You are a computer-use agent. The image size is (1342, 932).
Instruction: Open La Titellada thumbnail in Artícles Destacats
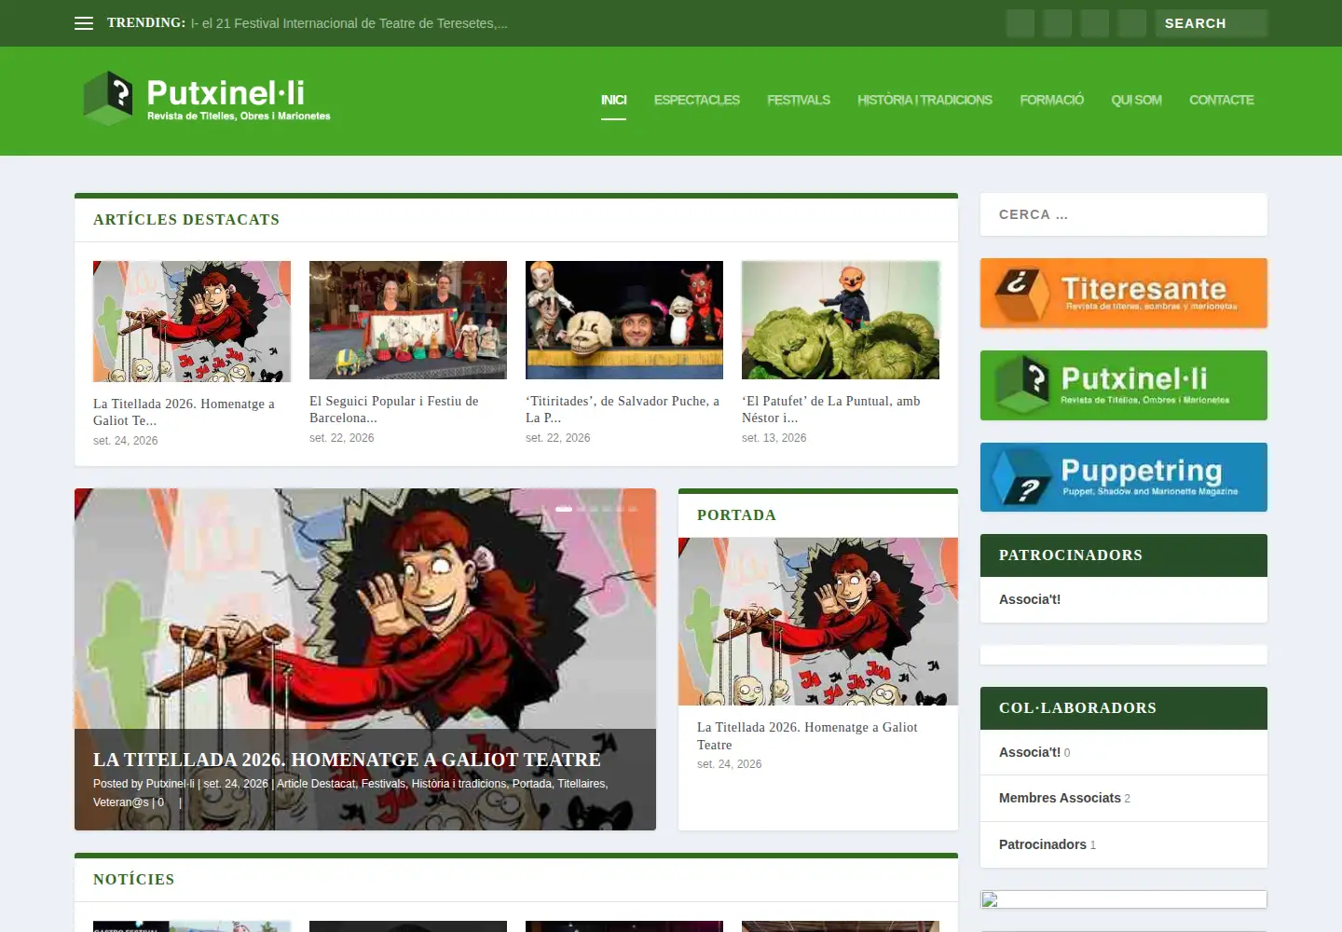click(192, 322)
